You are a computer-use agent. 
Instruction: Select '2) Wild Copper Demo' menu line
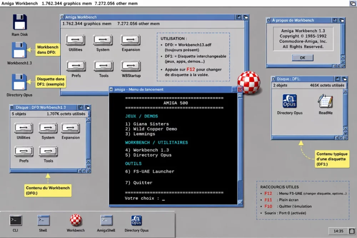(151, 129)
